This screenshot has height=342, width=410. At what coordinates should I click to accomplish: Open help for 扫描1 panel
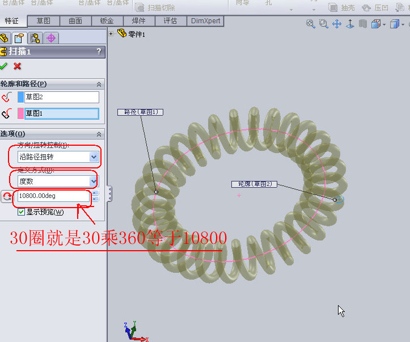click(x=99, y=51)
